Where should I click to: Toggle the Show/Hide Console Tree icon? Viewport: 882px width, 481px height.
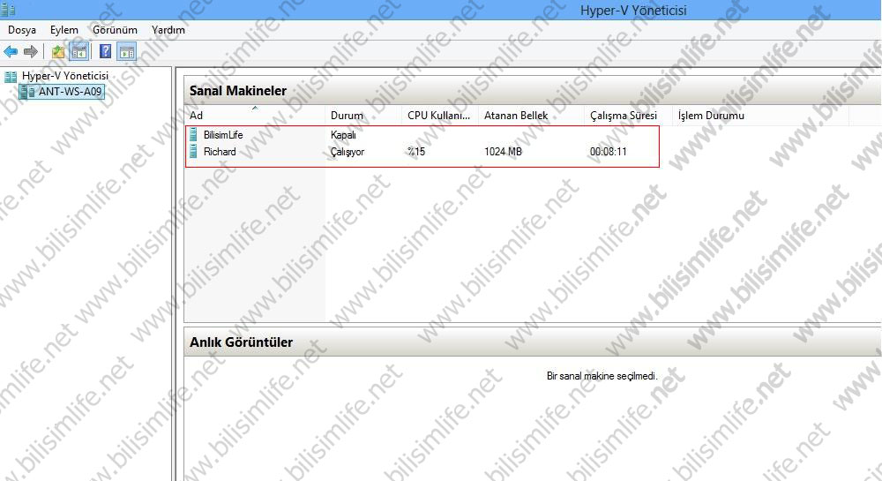point(78,52)
